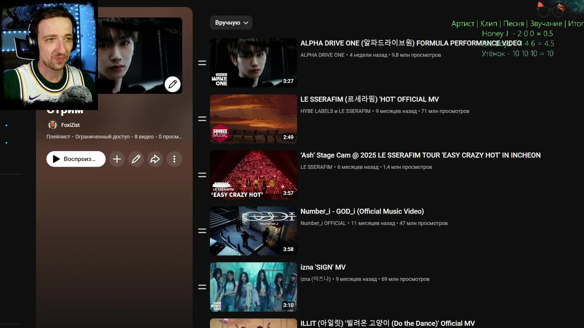Open ILLIT Do the Dance video title

pos(387,323)
